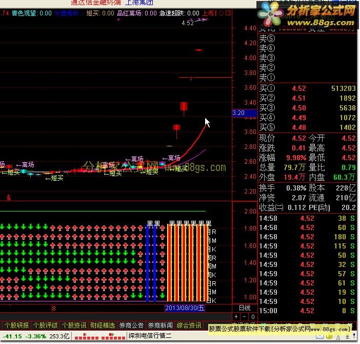This screenshot has height=344, width=360.
Task: Click the 急速超跌: 0.00 indicator label
Action: (x=179, y=13)
